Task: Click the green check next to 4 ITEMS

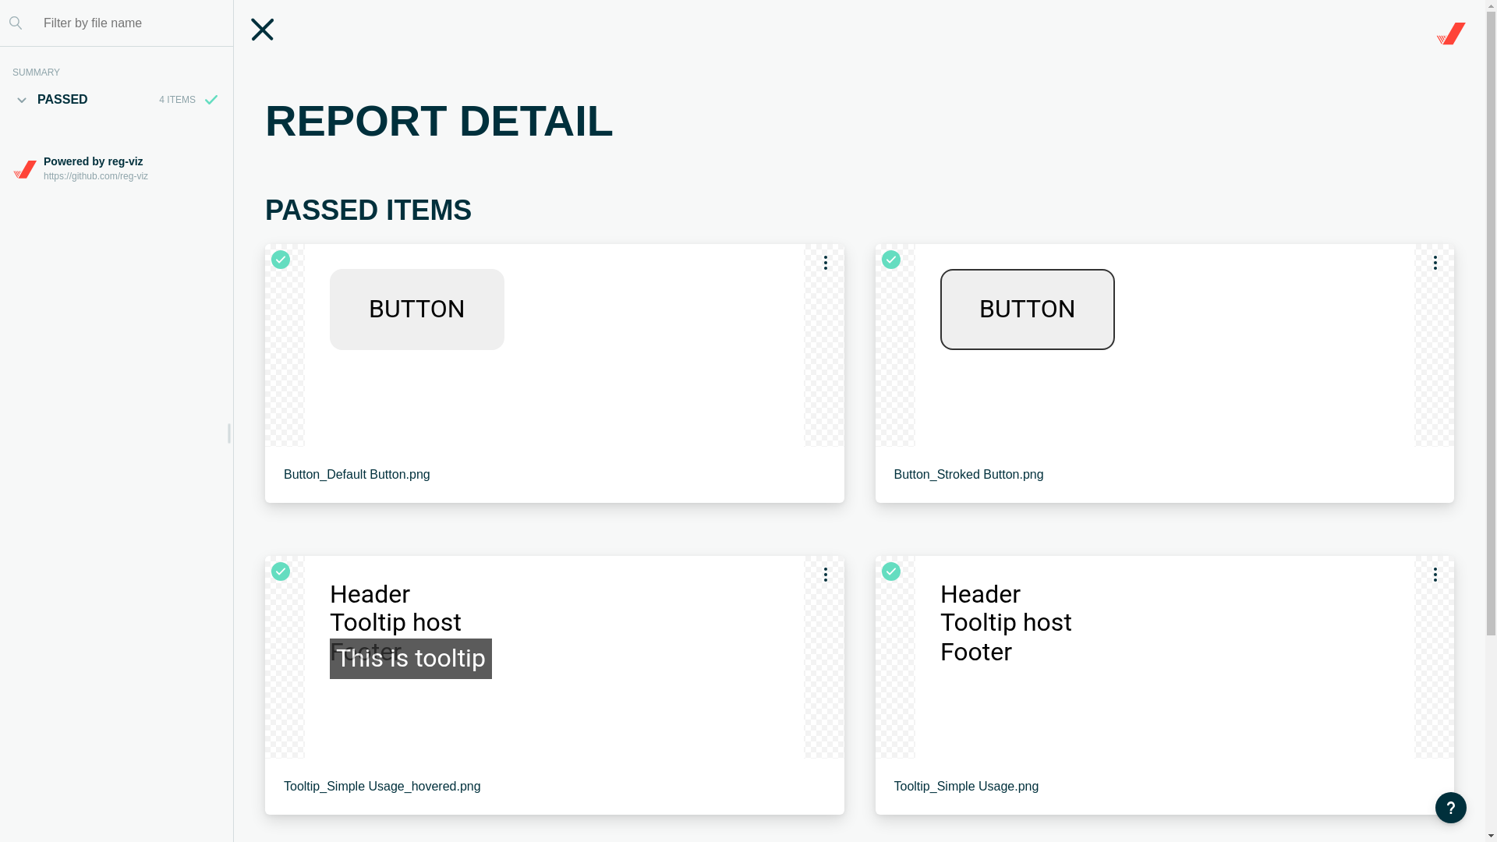Action: point(211,100)
